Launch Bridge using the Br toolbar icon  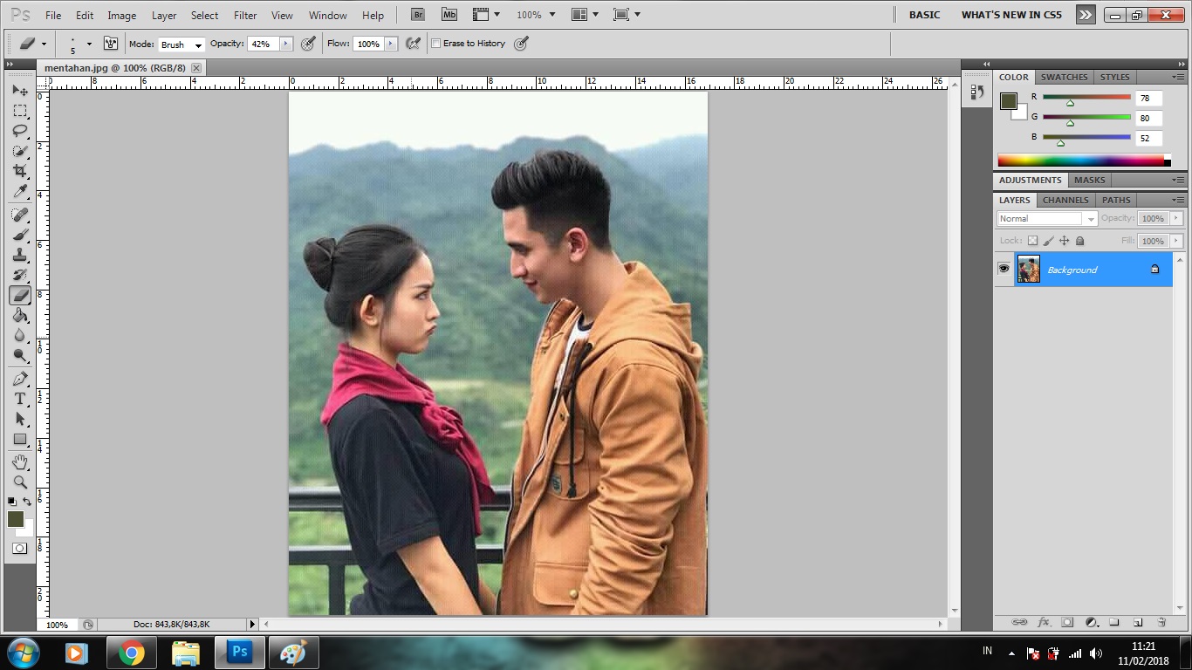tap(417, 14)
